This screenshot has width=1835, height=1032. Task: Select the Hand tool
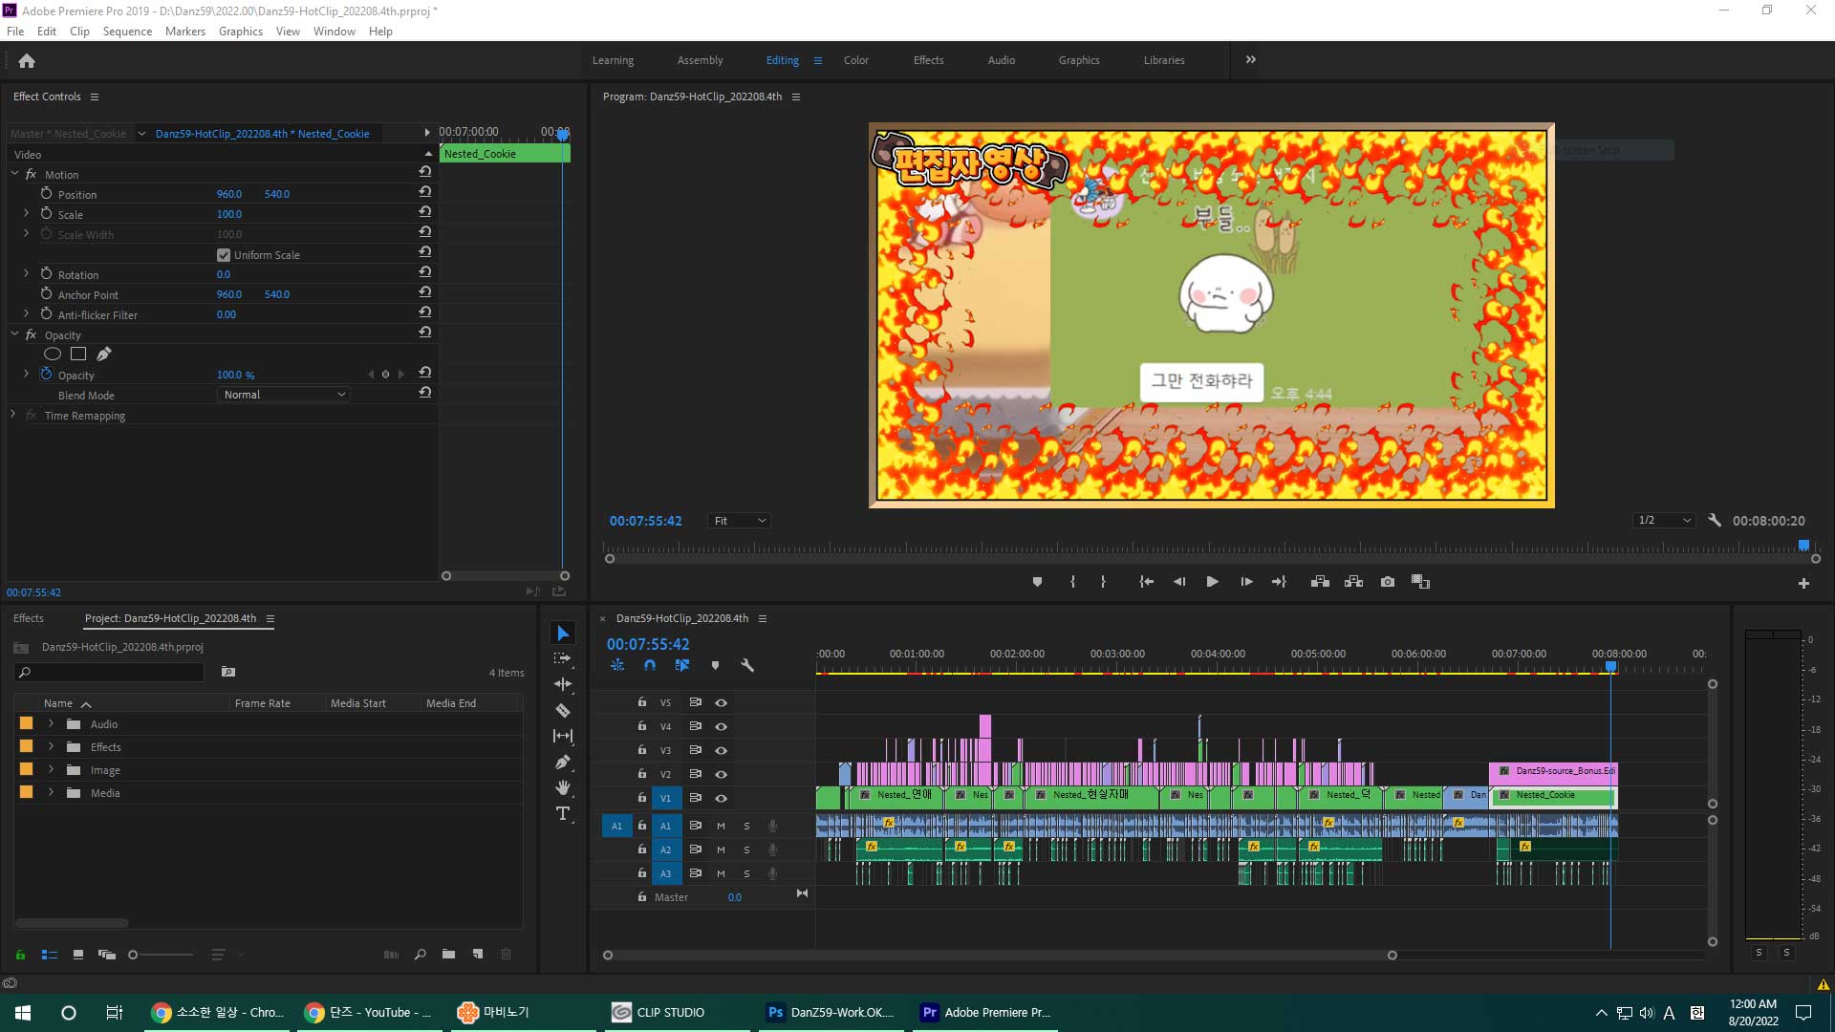tap(563, 787)
